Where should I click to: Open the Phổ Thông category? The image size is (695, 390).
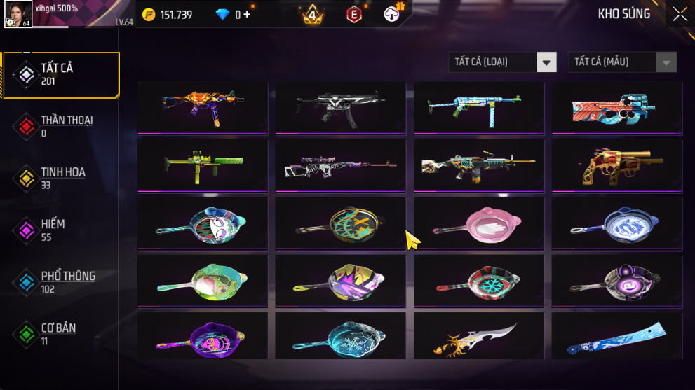pyautogui.click(x=61, y=282)
